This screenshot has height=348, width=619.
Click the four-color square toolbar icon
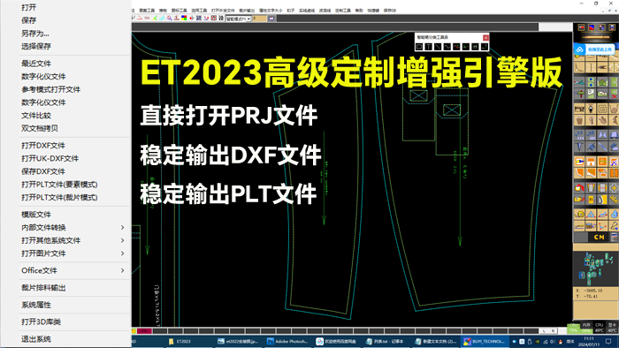pos(184,19)
